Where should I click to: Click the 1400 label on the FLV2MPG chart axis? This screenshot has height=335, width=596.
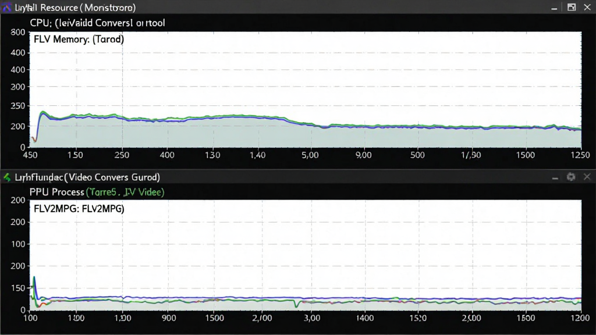click(x=365, y=318)
